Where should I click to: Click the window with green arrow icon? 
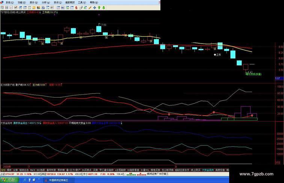(85, 8)
